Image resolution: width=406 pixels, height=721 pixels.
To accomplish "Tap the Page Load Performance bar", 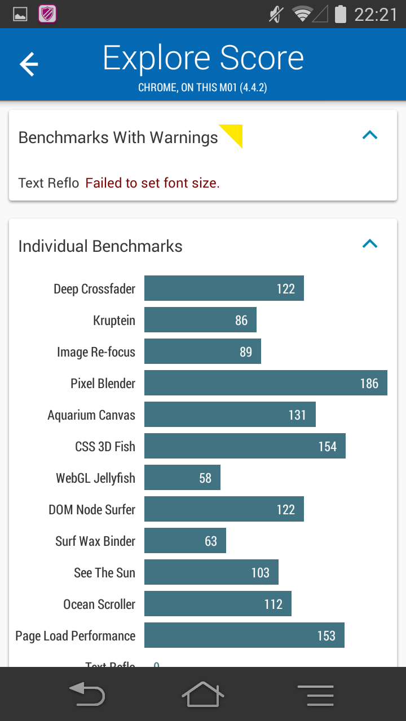I will pos(244,635).
